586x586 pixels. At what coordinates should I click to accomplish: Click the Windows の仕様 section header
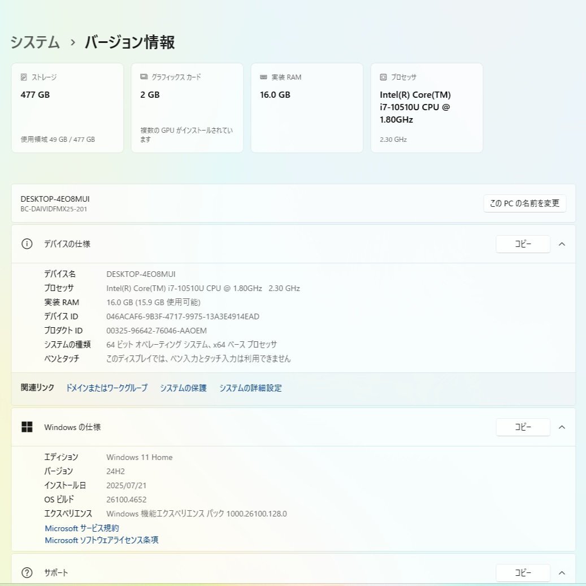click(293, 427)
